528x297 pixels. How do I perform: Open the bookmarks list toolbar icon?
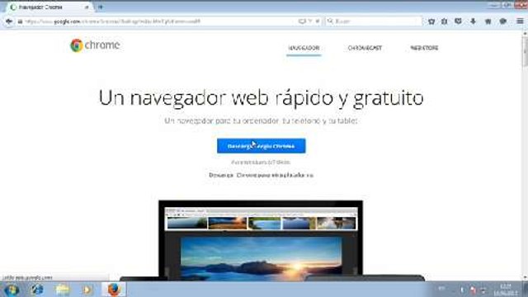click(x=445, y=21)
